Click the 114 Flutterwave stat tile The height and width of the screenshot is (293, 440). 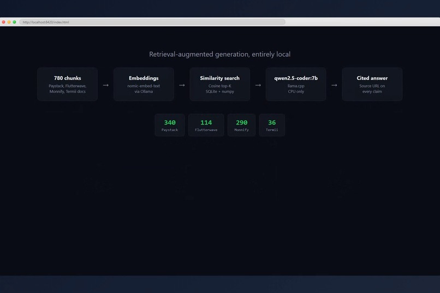click(206, 125)
